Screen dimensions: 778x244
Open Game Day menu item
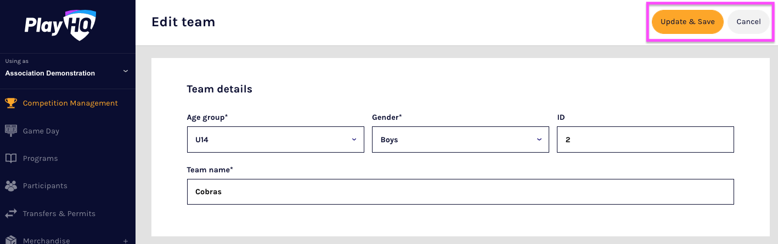(41, 131)
